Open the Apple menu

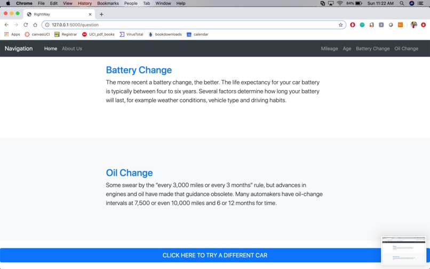pyautogui.click(x=8, y=3)
